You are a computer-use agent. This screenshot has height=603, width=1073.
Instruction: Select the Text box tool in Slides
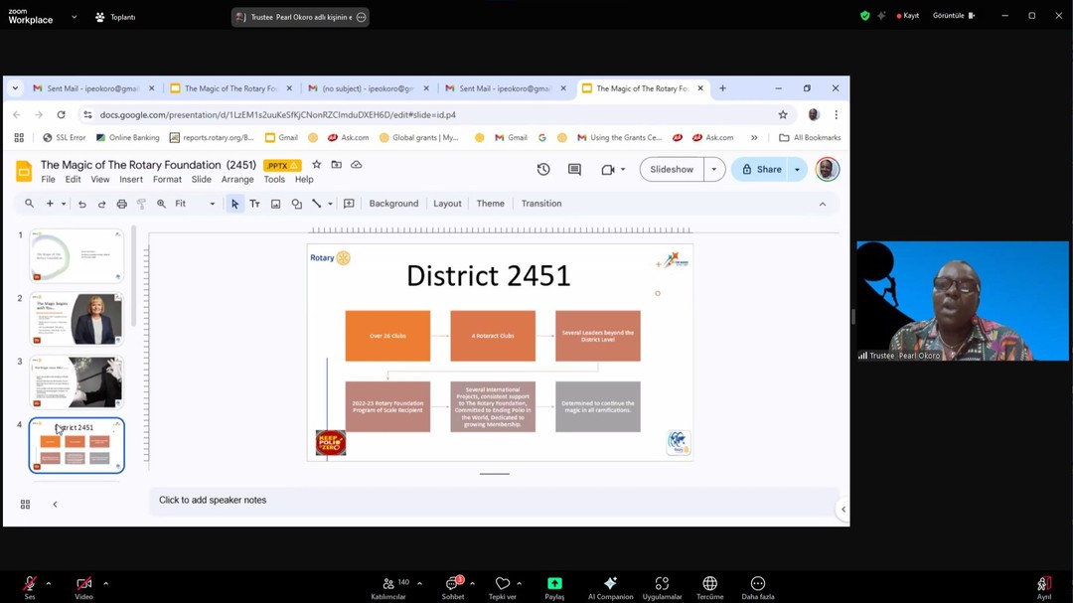(254, 204)
